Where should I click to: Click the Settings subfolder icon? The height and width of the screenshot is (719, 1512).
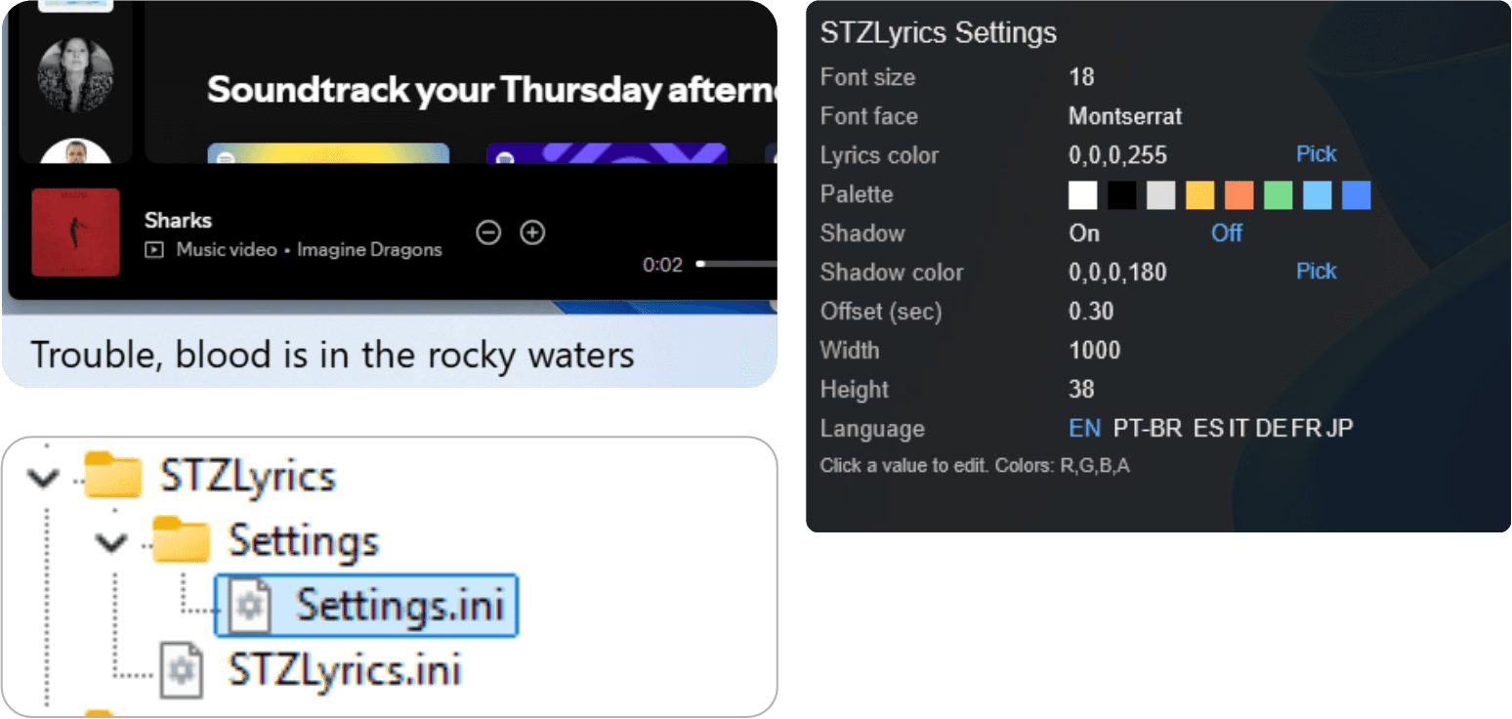182,540
